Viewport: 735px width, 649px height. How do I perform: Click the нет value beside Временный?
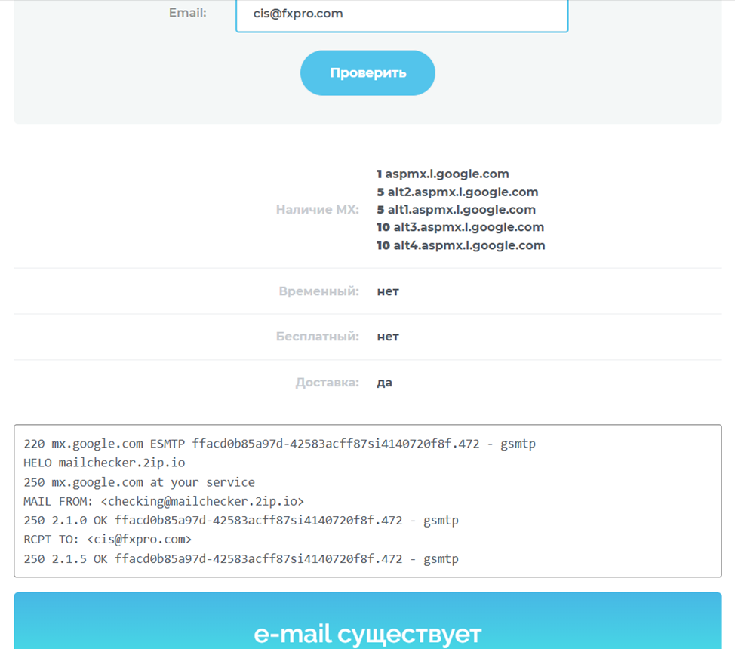click(x=388, y=291)
